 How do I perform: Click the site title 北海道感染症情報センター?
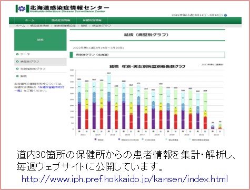click(69, 7)
